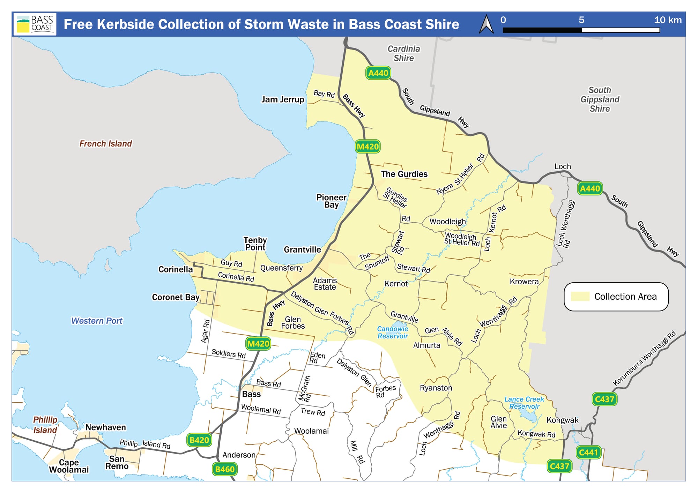Click the Woolamai town label
This screenshot has height=493, width=698.
pyautogui.click(x=311, y=431)
